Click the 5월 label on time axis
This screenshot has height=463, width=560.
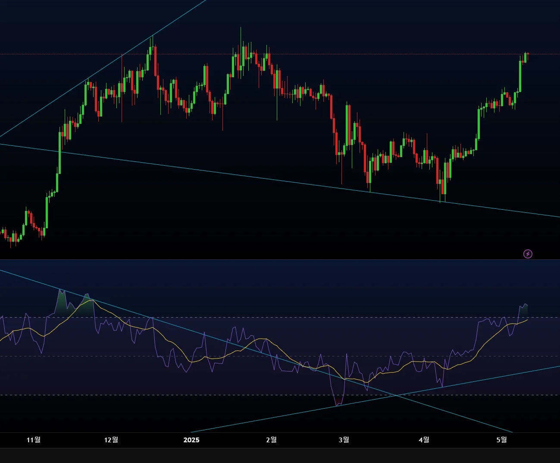(x=501, y=440)
